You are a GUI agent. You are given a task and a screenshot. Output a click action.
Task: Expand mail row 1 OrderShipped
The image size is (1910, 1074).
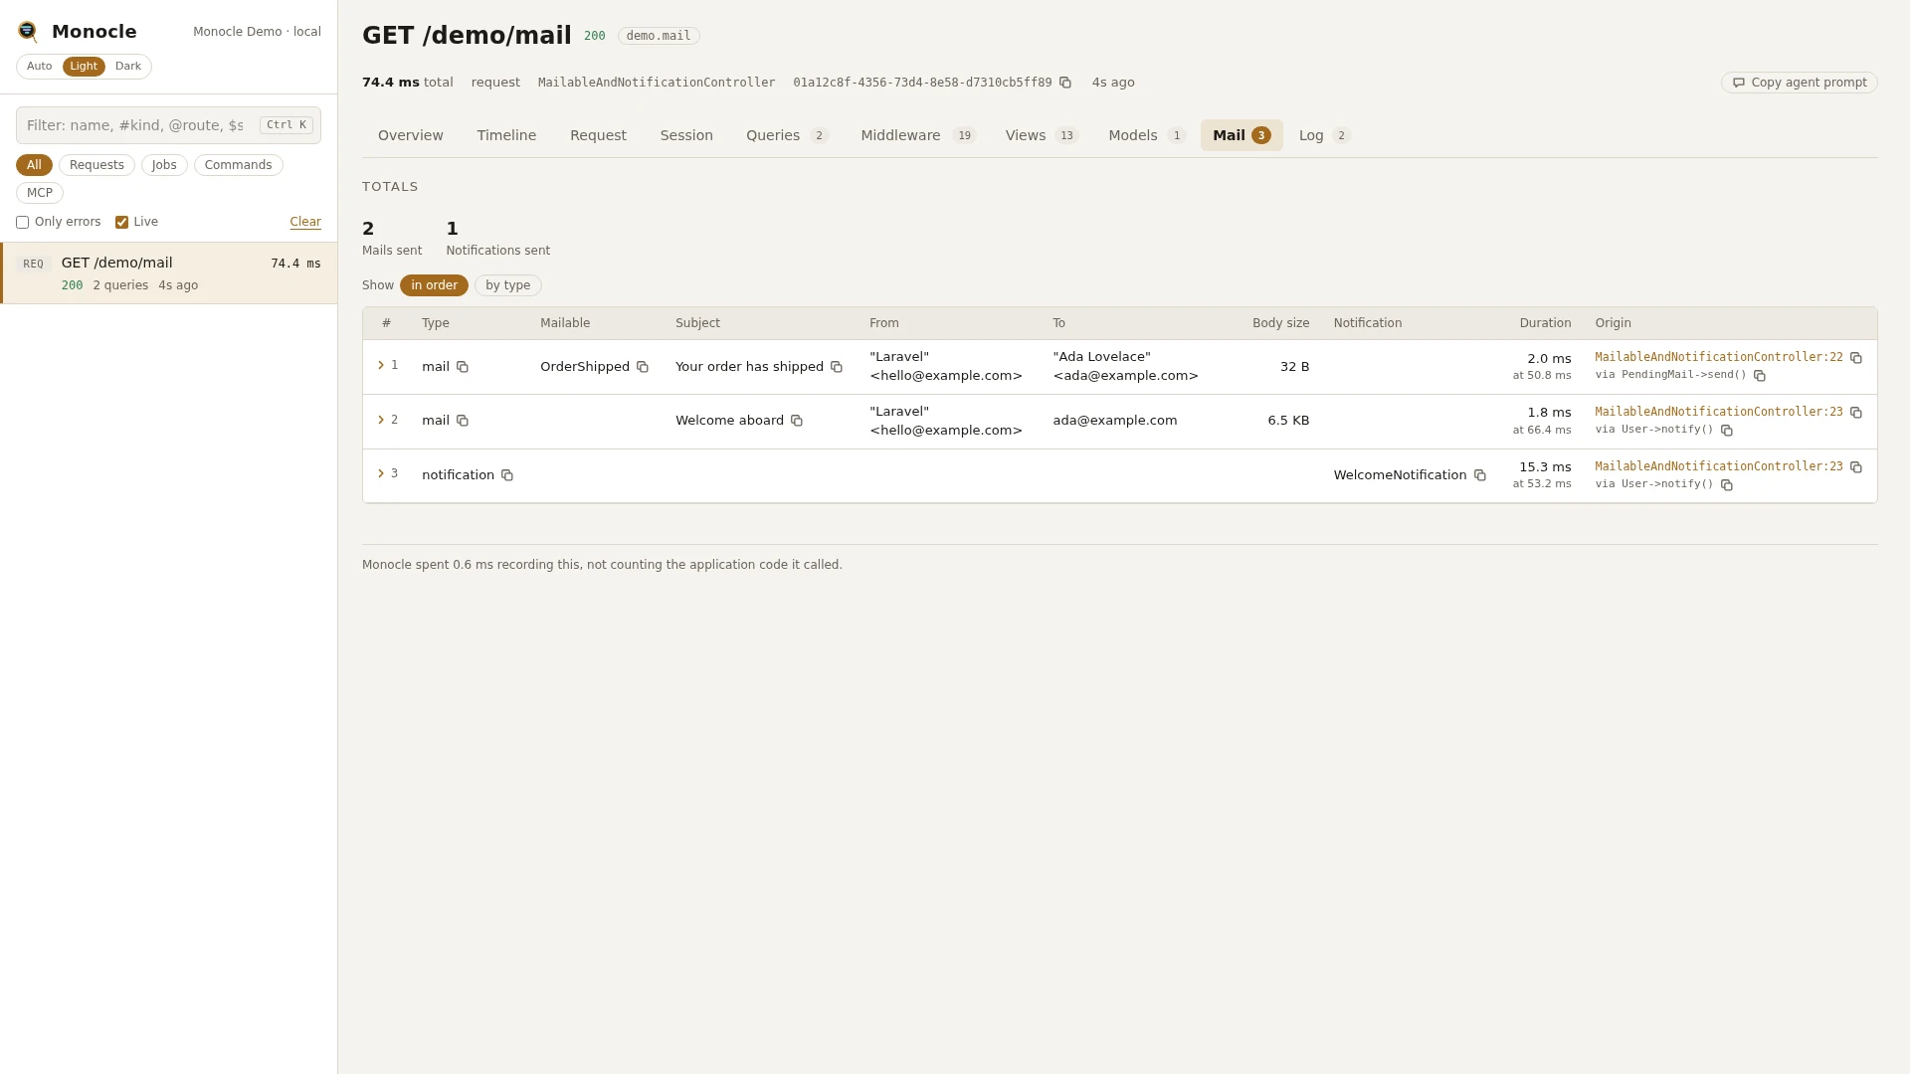click(381, 366)
